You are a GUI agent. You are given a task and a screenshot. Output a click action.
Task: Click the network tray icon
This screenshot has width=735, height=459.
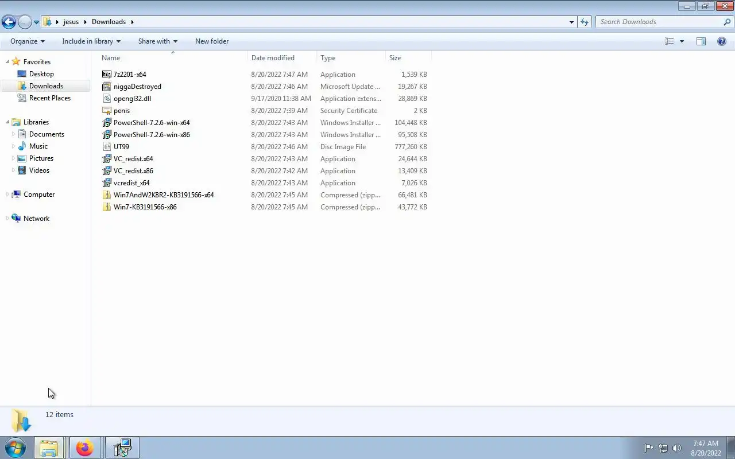pos(663,448)
